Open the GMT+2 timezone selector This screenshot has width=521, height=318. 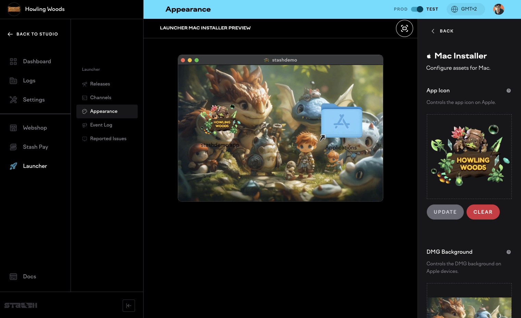(x=466, y=9)
